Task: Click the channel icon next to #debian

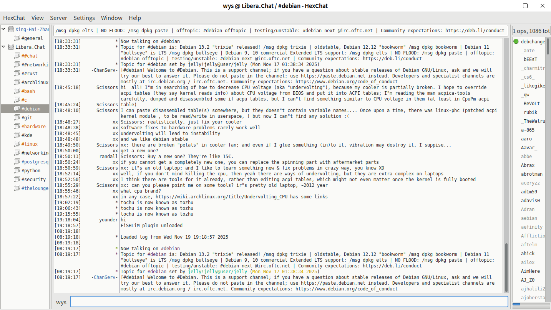Action: (x=17, y=109)
